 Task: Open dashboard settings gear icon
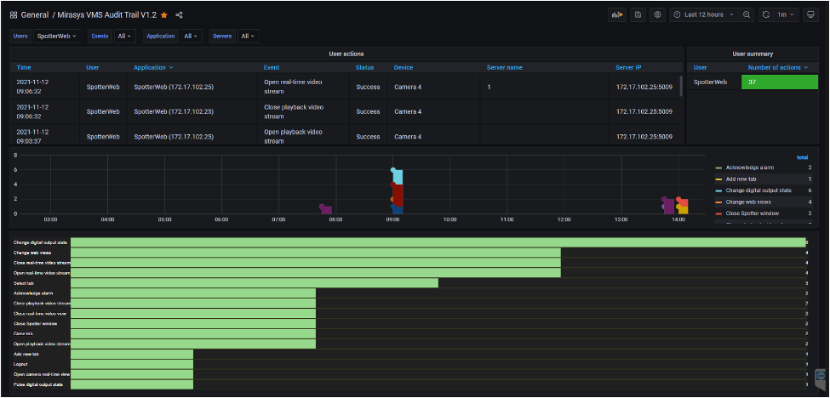point(657,14)
